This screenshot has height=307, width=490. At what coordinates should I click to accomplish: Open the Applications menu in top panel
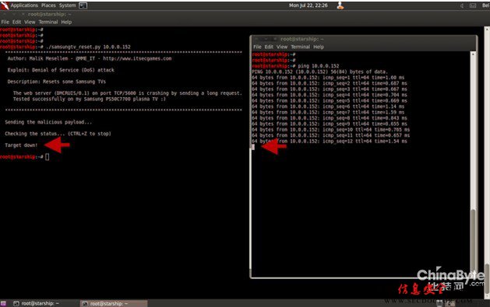(24, 5)
